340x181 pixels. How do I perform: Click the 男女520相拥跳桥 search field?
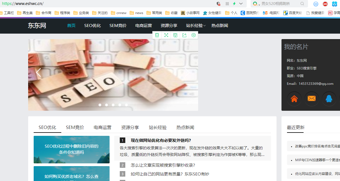tap(279, 4)
